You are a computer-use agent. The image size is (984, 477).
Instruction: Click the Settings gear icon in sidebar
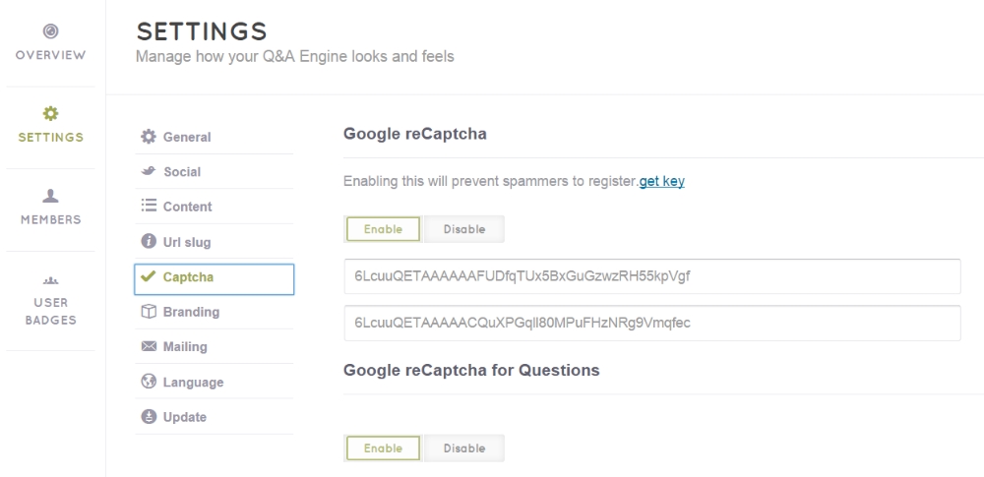(52, 115)
